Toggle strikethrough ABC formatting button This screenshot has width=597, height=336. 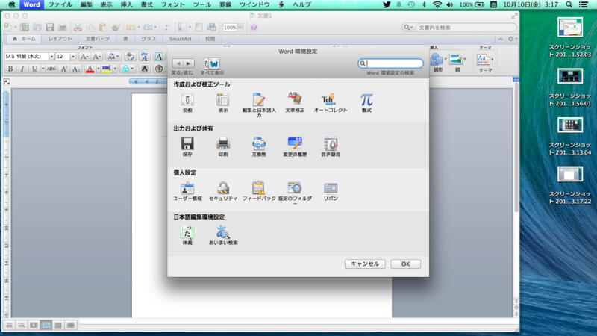pyautogui.click(x=51, y=69)
